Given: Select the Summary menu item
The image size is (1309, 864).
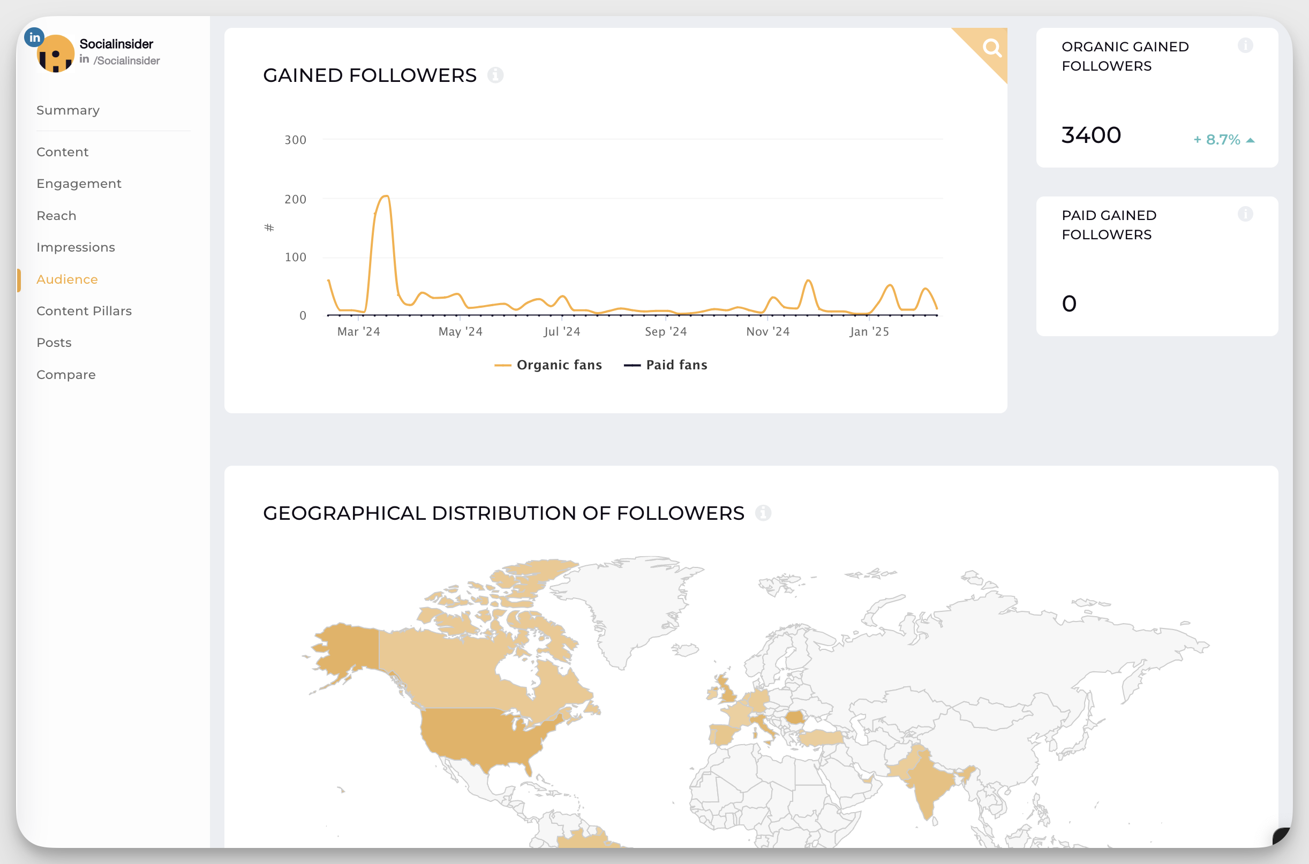Looking at the screenshot, I should (67, 109).
